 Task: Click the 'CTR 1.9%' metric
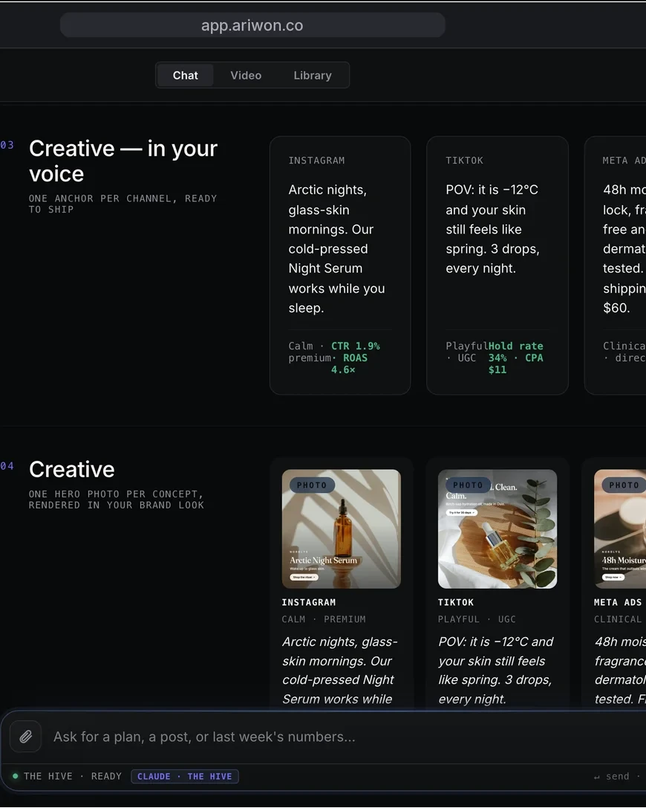click(356, 346)
